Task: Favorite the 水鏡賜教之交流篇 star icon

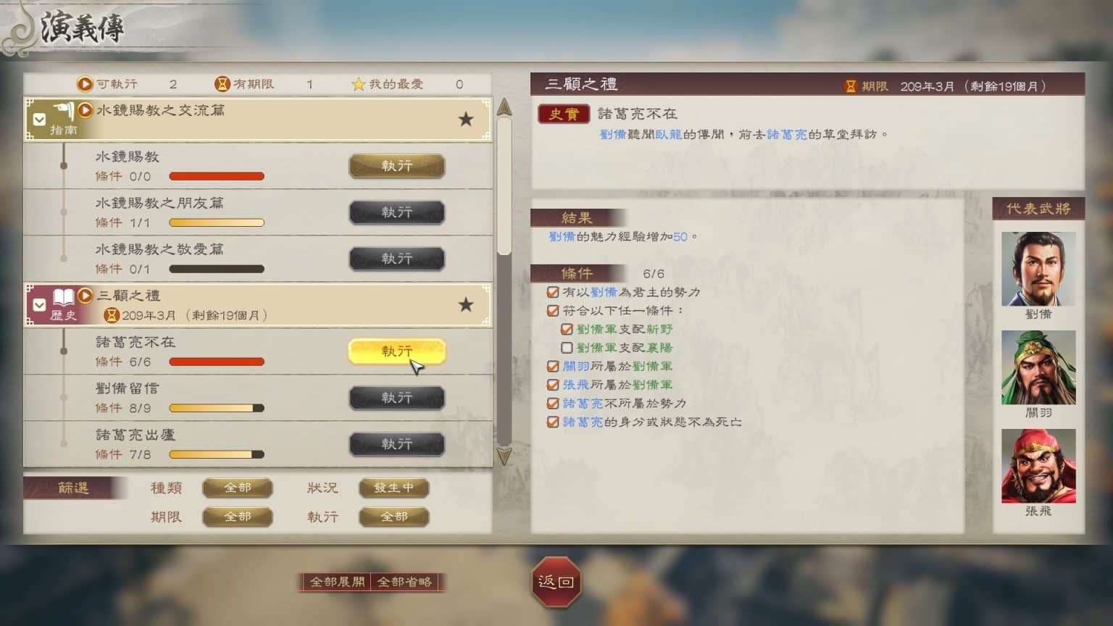Action: pos(466,120)
